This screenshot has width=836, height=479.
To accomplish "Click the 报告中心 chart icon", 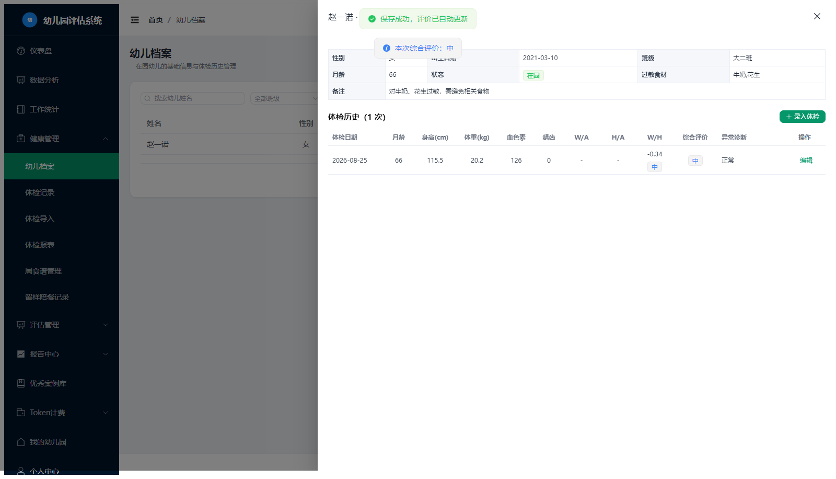I will 21,354.
